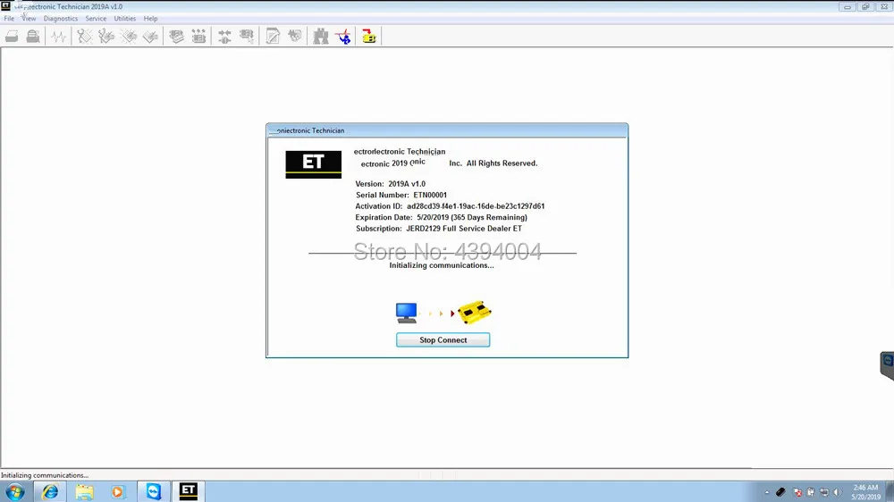Show hidden system tray icons

coord(767,492)
